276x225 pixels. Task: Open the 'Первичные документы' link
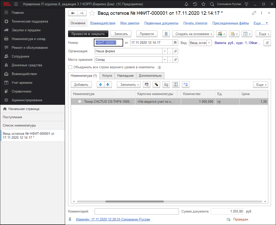click(161, 23)
